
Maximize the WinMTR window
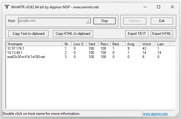click(x=159, y=7)
